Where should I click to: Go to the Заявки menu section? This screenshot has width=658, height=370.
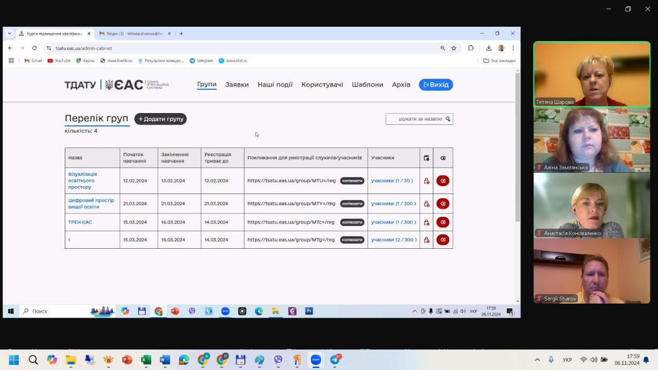236,85
